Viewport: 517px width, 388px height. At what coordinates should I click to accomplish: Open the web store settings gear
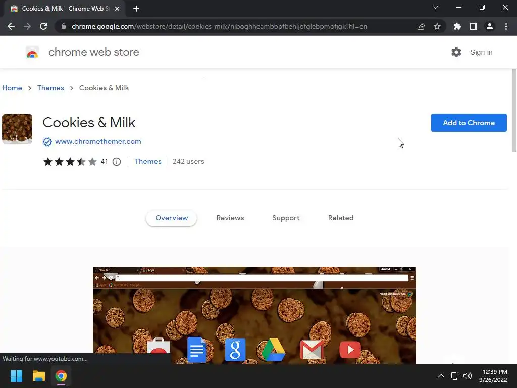pyautogui.click(x=456, y=52)
